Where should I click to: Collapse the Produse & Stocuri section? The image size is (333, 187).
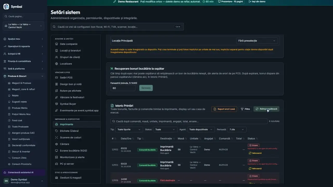point(23,76)
